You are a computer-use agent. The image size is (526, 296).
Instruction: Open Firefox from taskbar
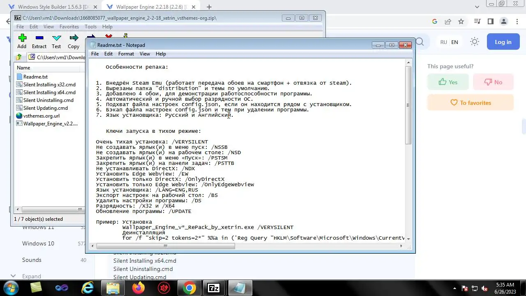pyautogui.click(x=138, y=287)
